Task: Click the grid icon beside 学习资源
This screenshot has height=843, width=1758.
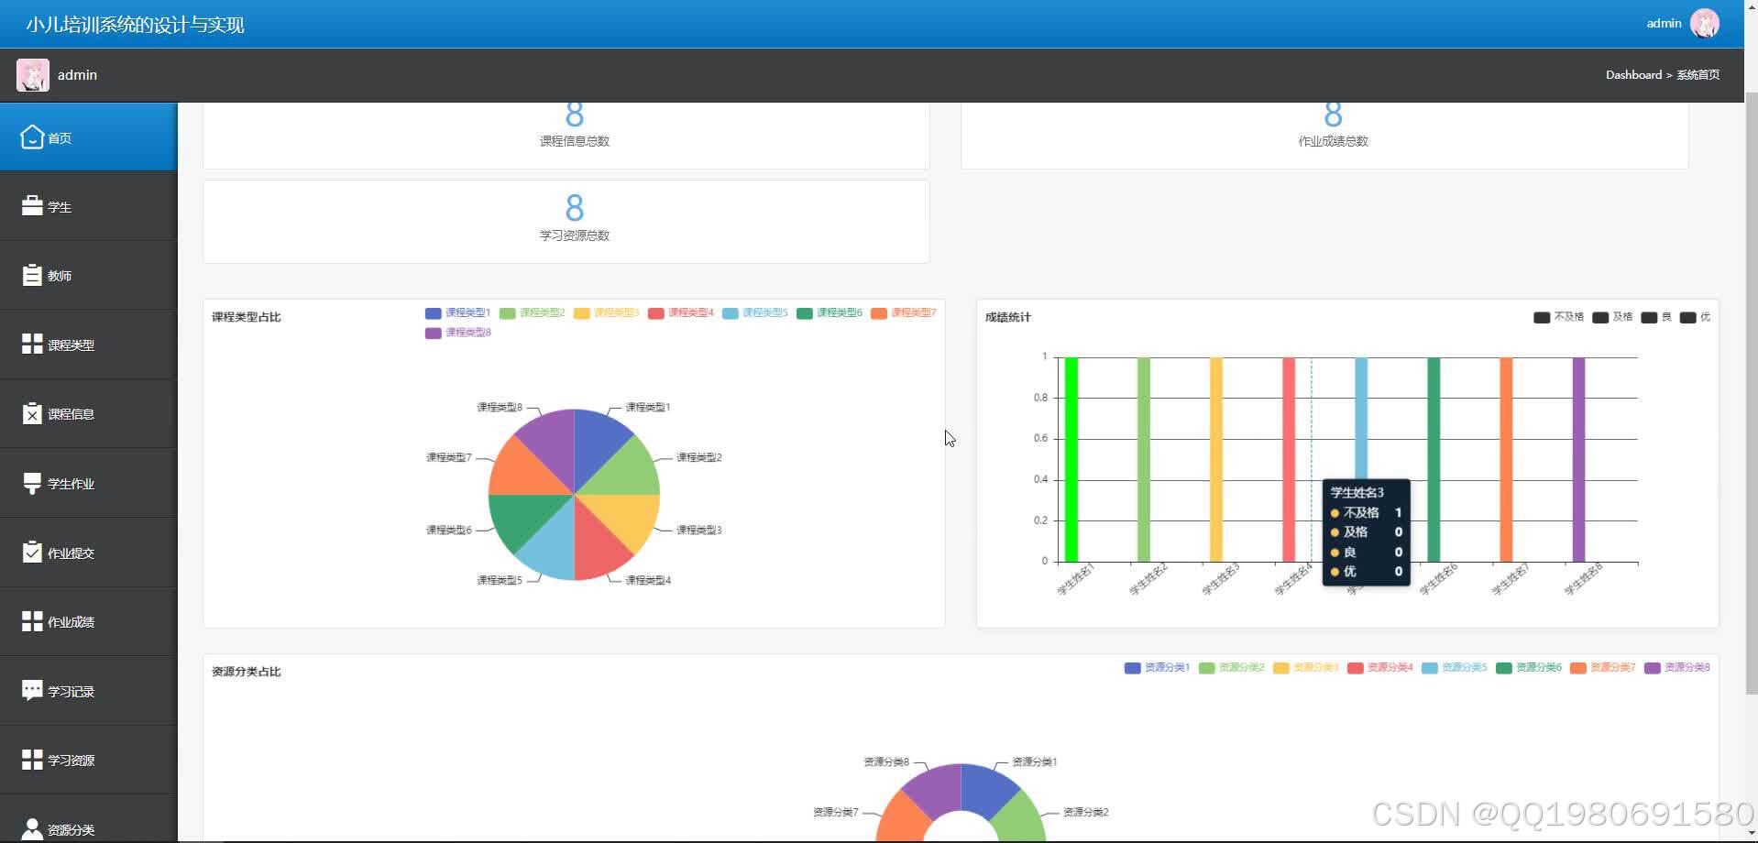Action: pos(32,760)
